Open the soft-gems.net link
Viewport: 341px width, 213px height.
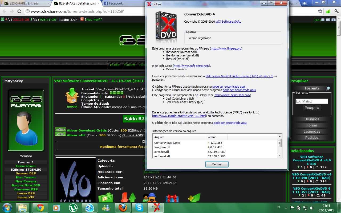point(192,66)
